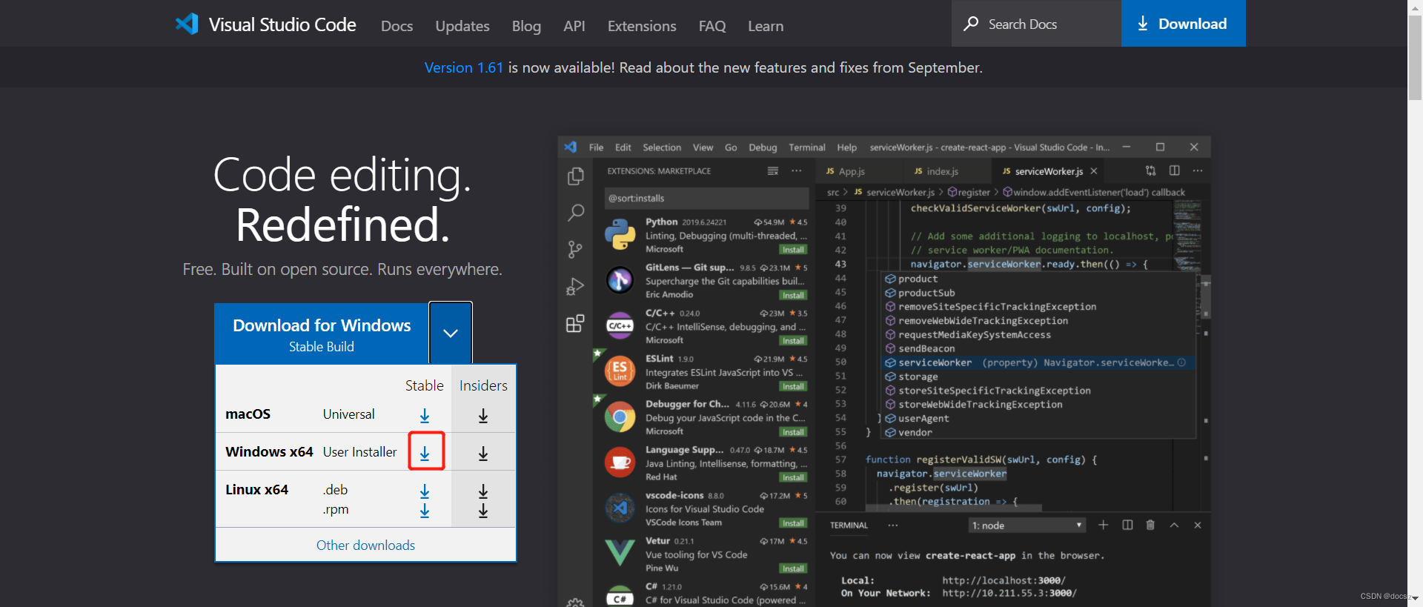Open the terminal panel ellipsis menu
The width and height of the screenshot is (1423, 607).
(x=893, y=525)
